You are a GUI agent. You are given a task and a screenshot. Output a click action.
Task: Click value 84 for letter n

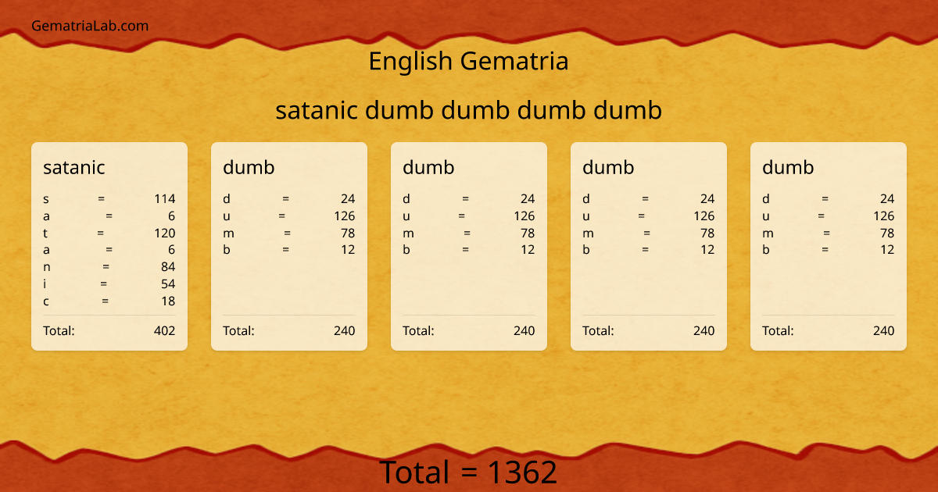168,267
